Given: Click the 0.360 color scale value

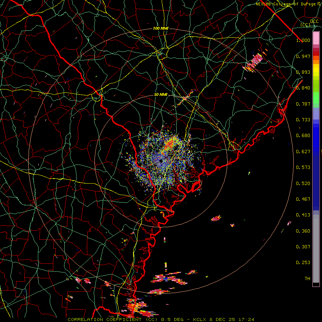Looking at the screenshot, I should pos(303,231).
